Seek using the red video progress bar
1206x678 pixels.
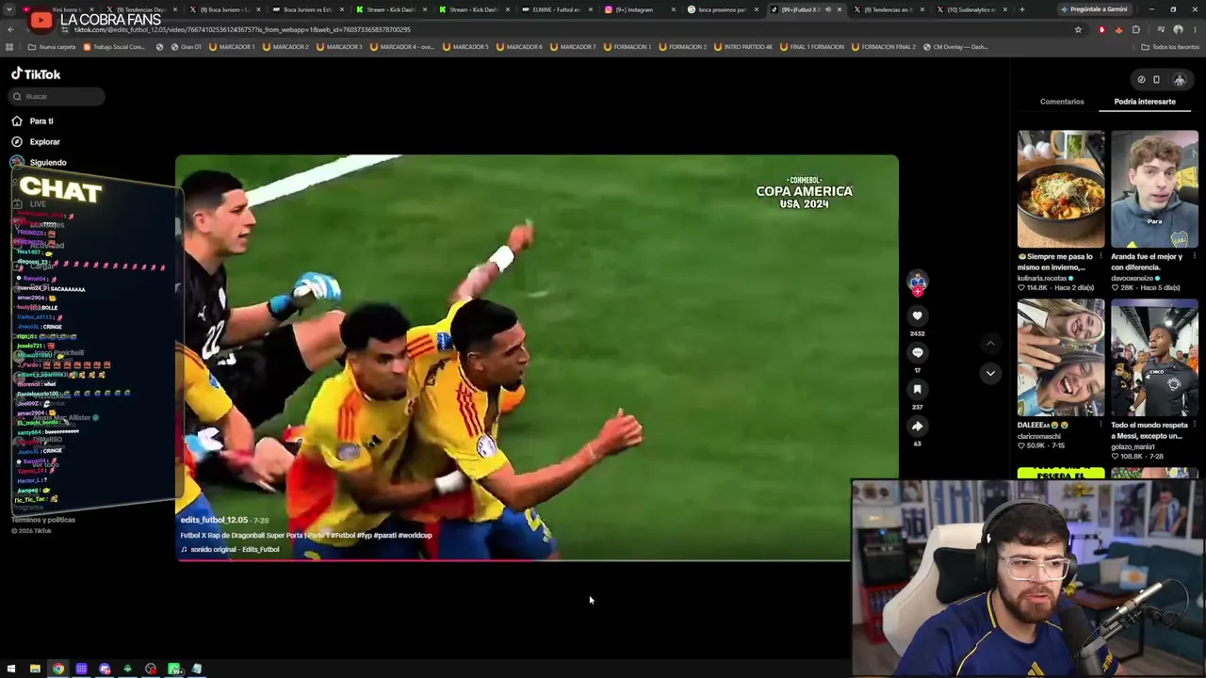513,560
